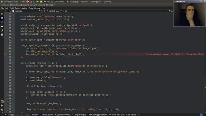Open the File menu
This screenshot has width=206, height=116.
point(2,8)
